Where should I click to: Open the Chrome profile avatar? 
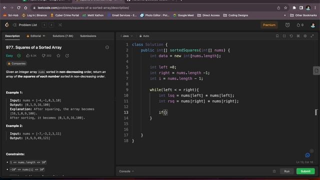tap(308, 8)
